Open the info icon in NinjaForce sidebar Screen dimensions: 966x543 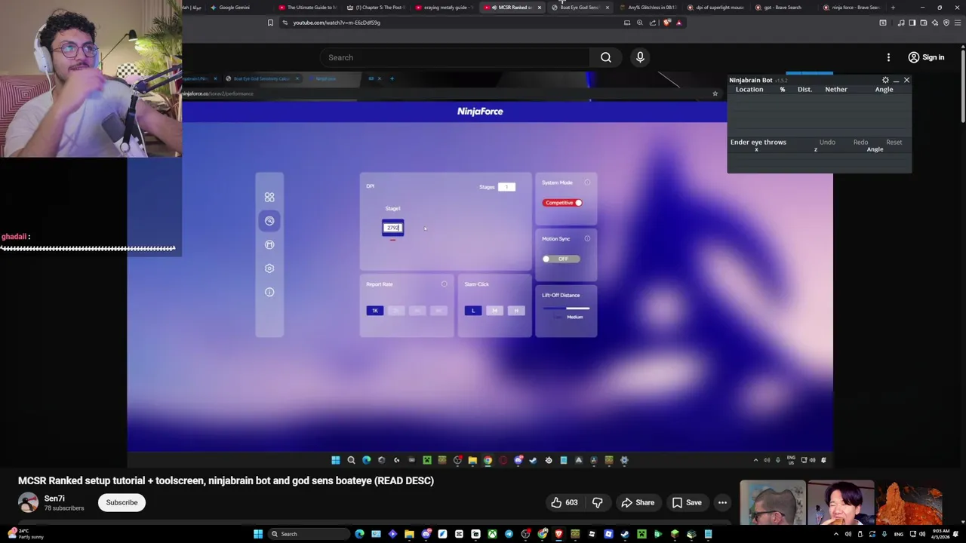tap(269, 292)
